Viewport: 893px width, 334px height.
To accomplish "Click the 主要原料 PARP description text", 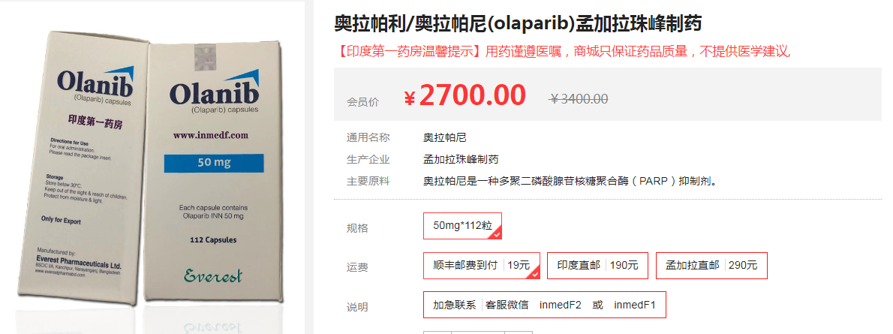I will pyautogui.click(x=570, y=181).
